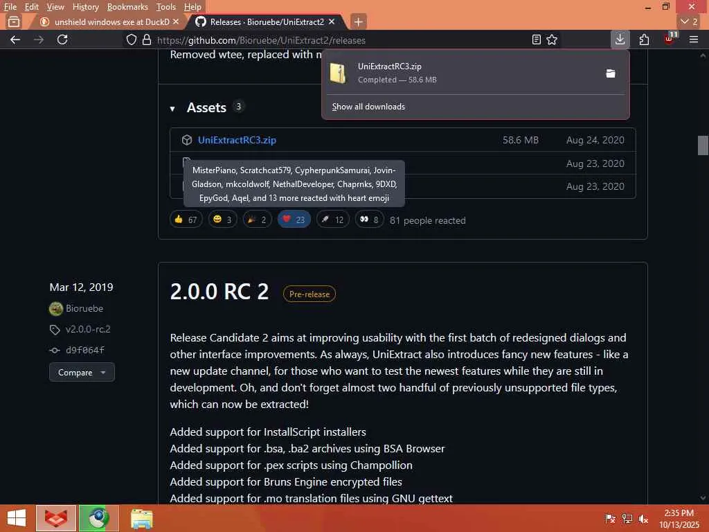Click the Pre-release badge
This screenshot has height=532, width=709.
pos(309,294)
